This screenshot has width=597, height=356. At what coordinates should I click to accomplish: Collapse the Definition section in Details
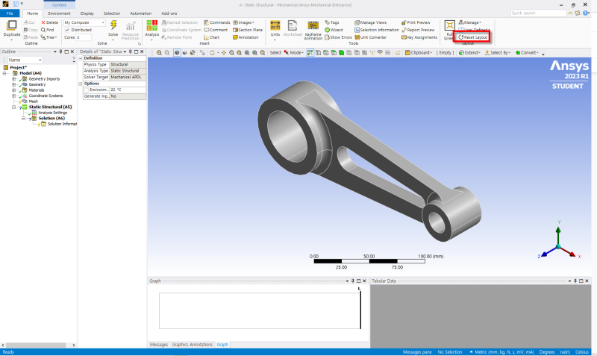pos(81,58)
